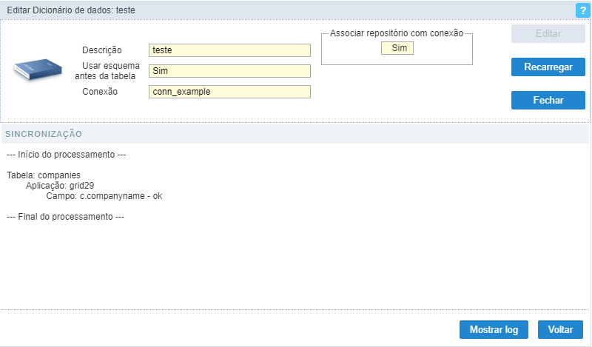Click the Tabela: companies log line

coord(44,175)
